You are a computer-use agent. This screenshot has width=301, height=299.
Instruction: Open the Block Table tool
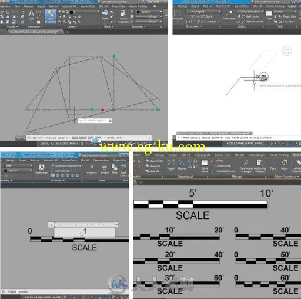[205, 166]
